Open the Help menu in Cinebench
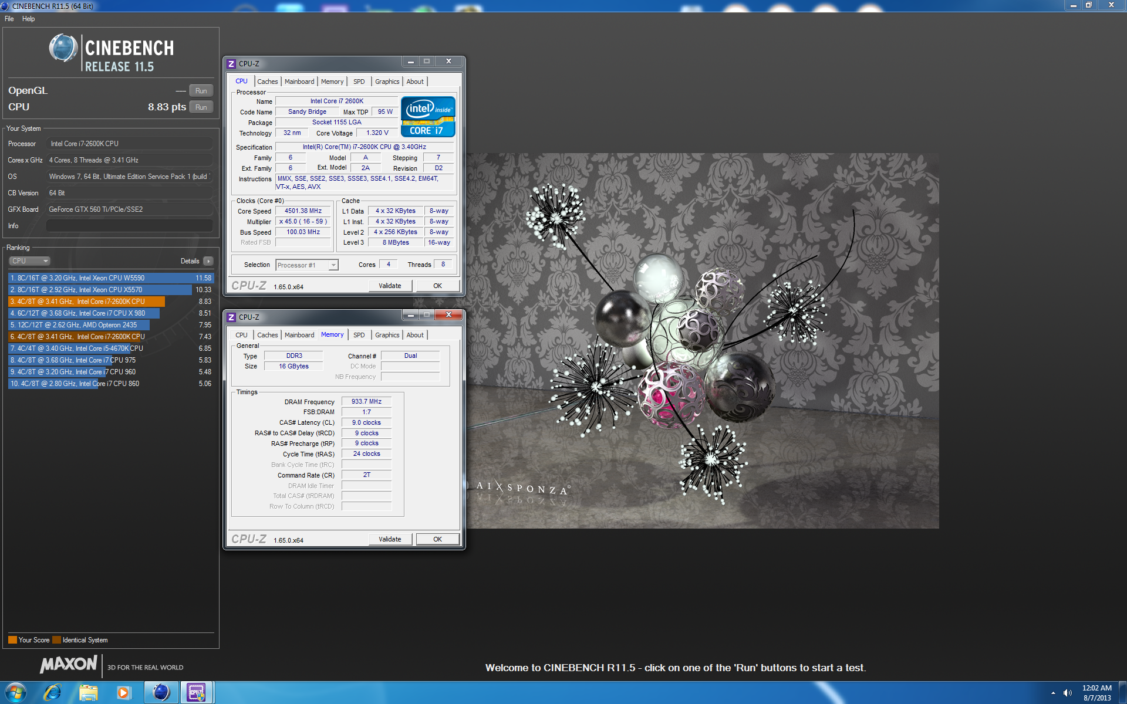 pos(29,19)
